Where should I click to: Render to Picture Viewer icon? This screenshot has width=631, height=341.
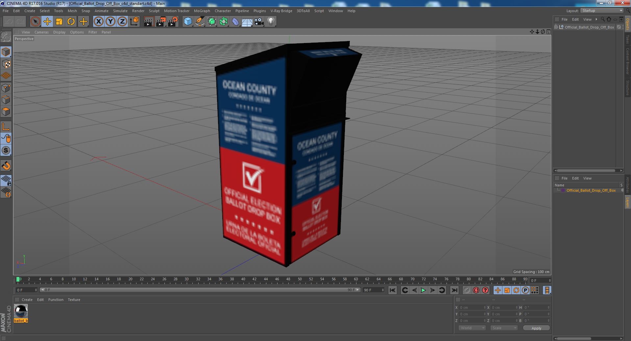pyautogui.click(x=161, y=22)
